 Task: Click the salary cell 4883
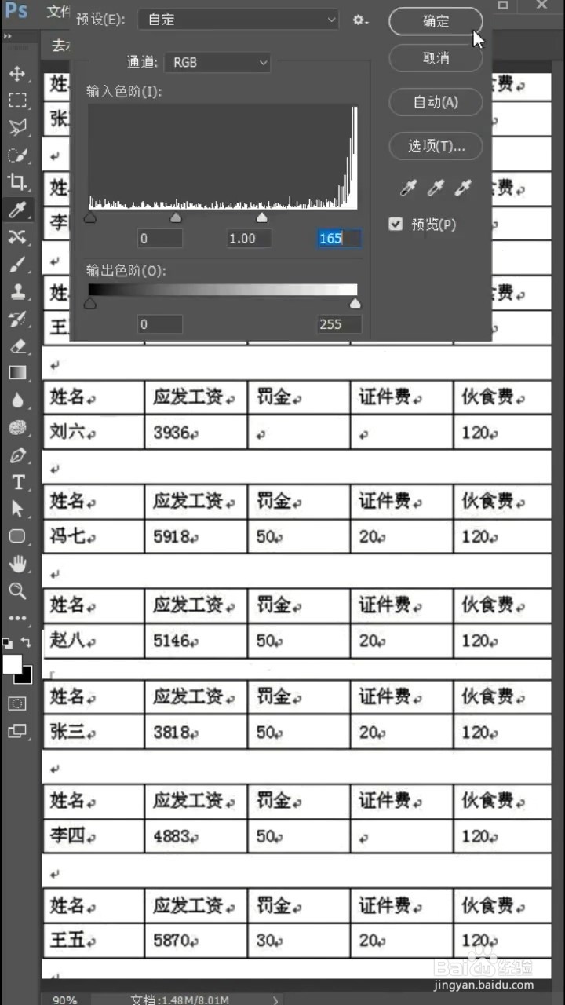click(196, 836)
